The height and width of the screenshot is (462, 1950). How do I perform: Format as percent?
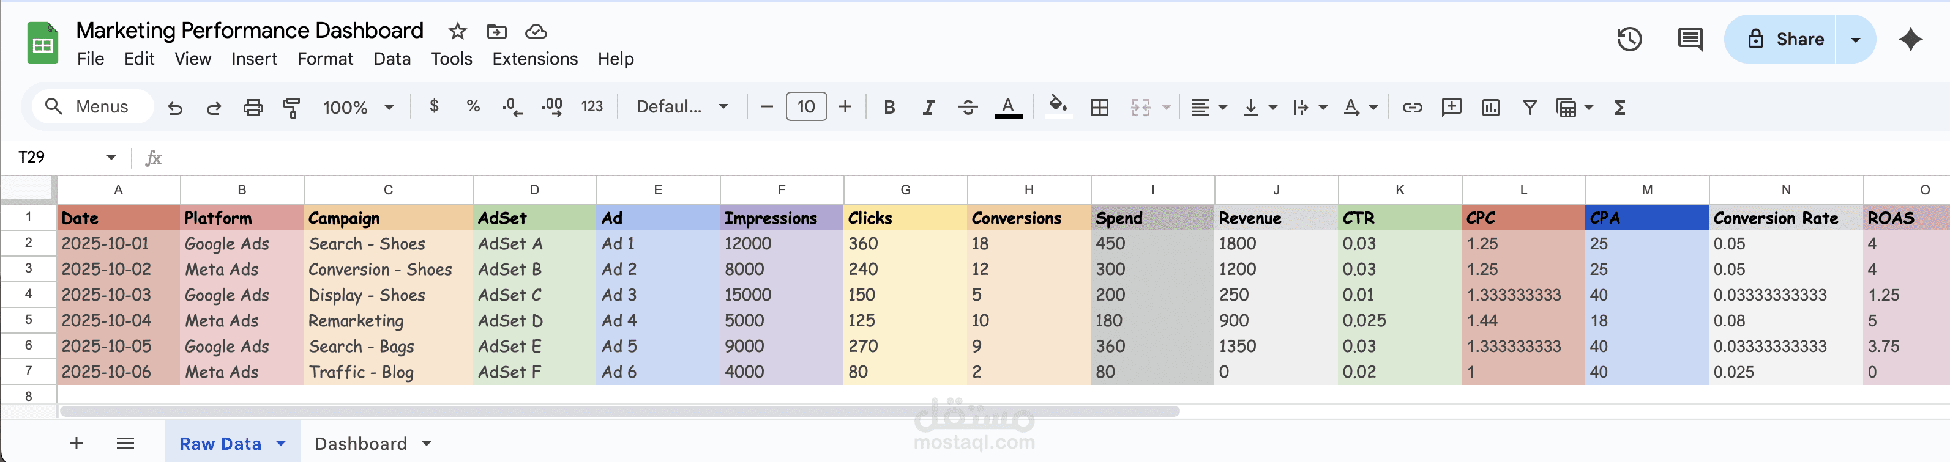[x=473, y=106]
